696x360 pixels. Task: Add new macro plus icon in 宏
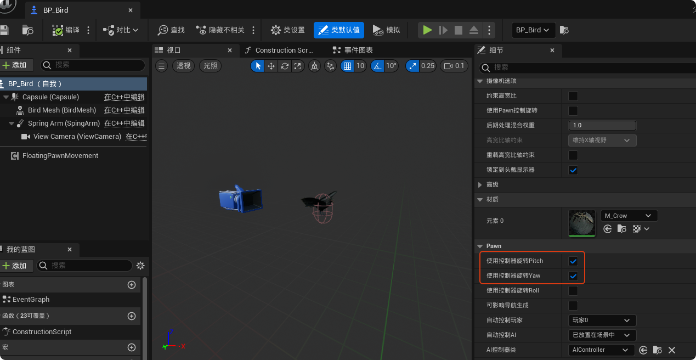[x=132, y=347]
